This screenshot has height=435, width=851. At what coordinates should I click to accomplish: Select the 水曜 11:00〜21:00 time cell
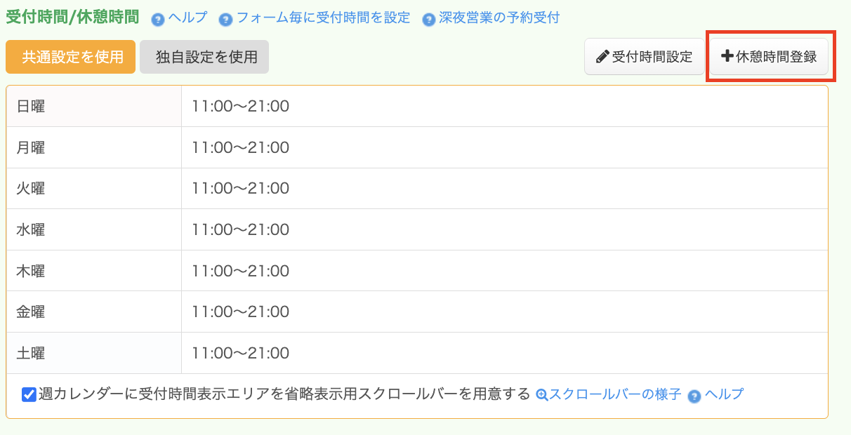[240, 229]
